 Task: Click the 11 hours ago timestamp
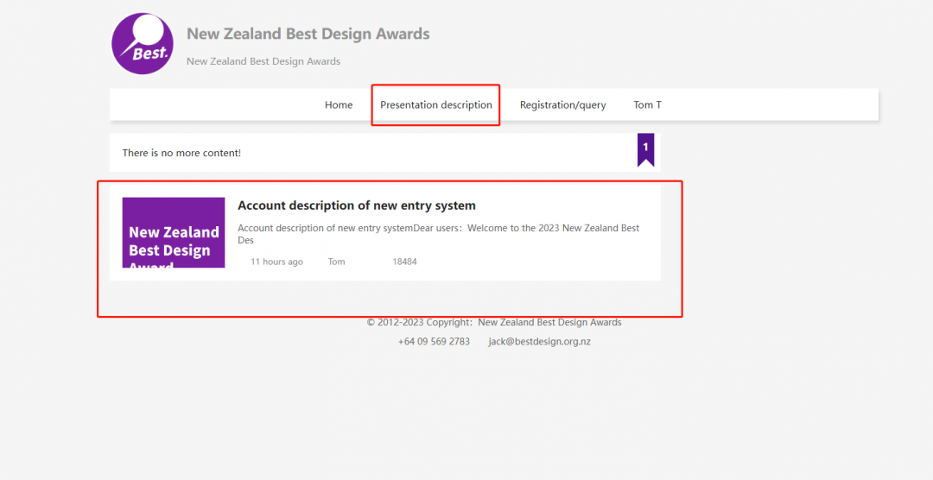(x=276, y=262)
